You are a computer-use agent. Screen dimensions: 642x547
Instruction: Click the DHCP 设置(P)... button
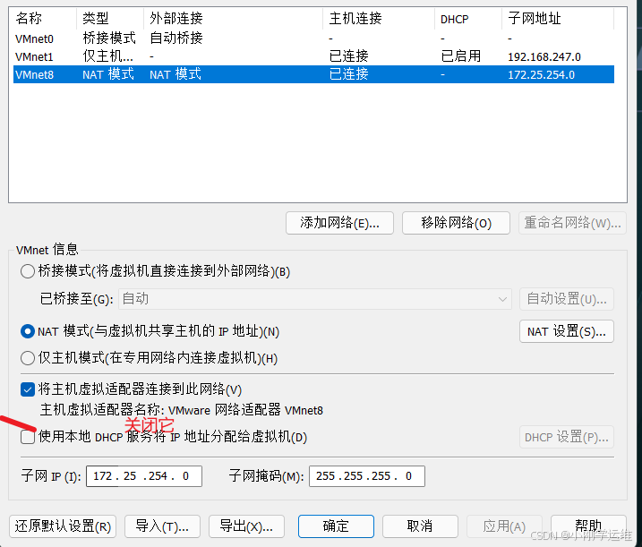click(567, 437)
